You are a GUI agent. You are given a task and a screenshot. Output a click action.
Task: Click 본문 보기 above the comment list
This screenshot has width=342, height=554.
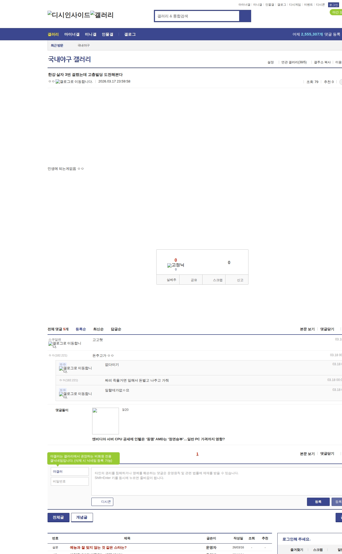pos(307,329)
